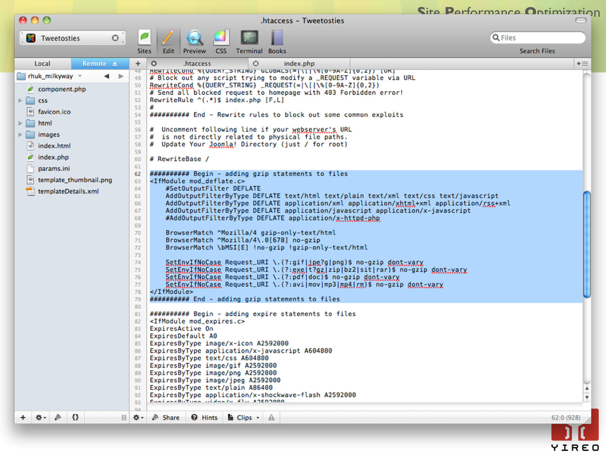Select params.ini in file list
Image resolution: width=606 pixels, height=455 pixels.
click(x=54, y=169)
